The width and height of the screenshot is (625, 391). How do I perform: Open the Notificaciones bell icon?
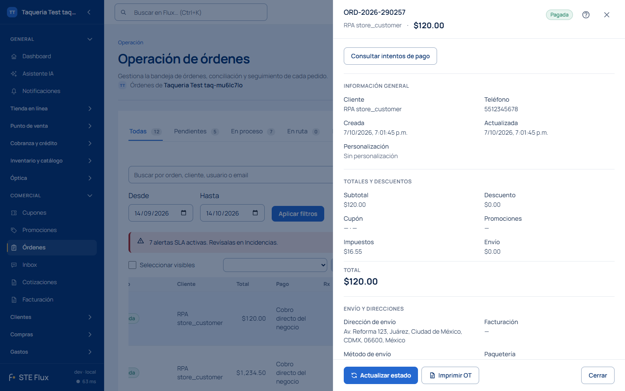pyautogui.click(x=14, y=91)
